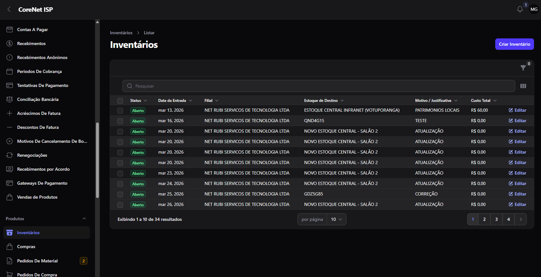Edit the PATRIMONIOS LOCAIS inventory row
Image resolution: width=541 pixels, height=277 pixels.
pos(517,110)
